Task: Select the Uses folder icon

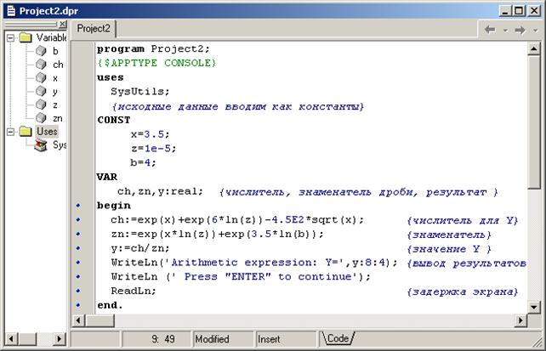Action: coord(26,131)
